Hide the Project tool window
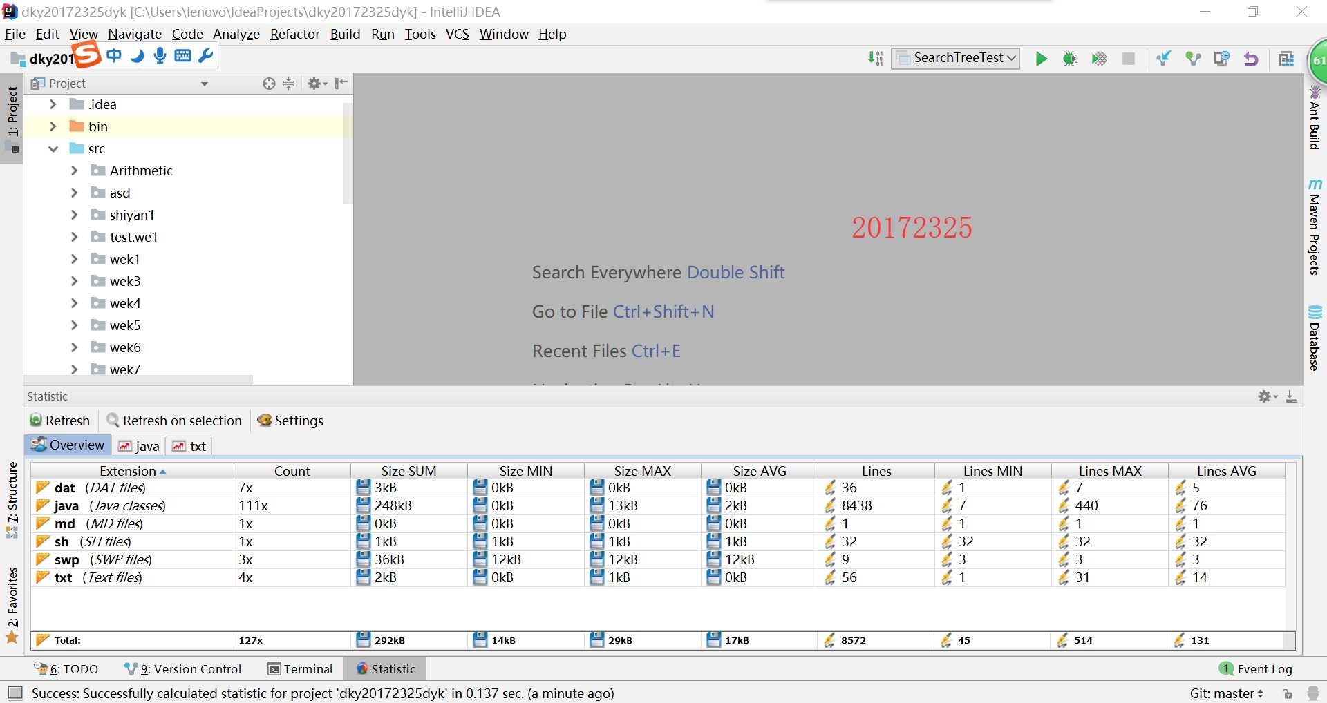The image size is (1327, 703). pos(341,84)
